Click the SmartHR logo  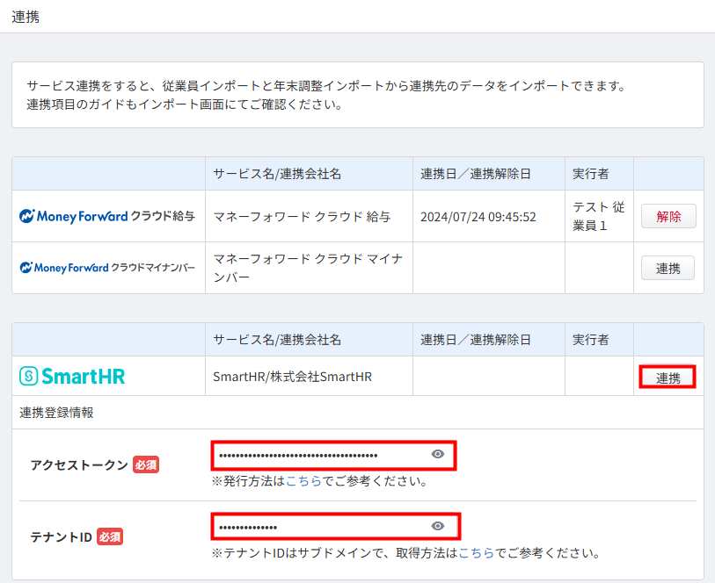(x=72, y=377)
